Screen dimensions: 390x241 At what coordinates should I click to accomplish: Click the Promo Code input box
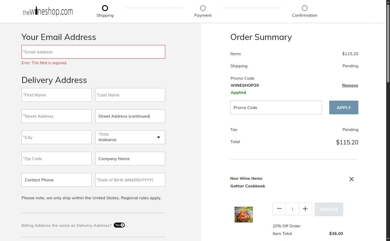point(276,107)
